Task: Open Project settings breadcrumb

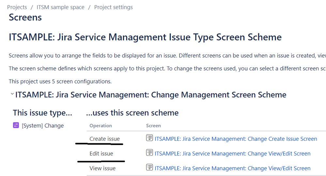Action: (113, 7)
